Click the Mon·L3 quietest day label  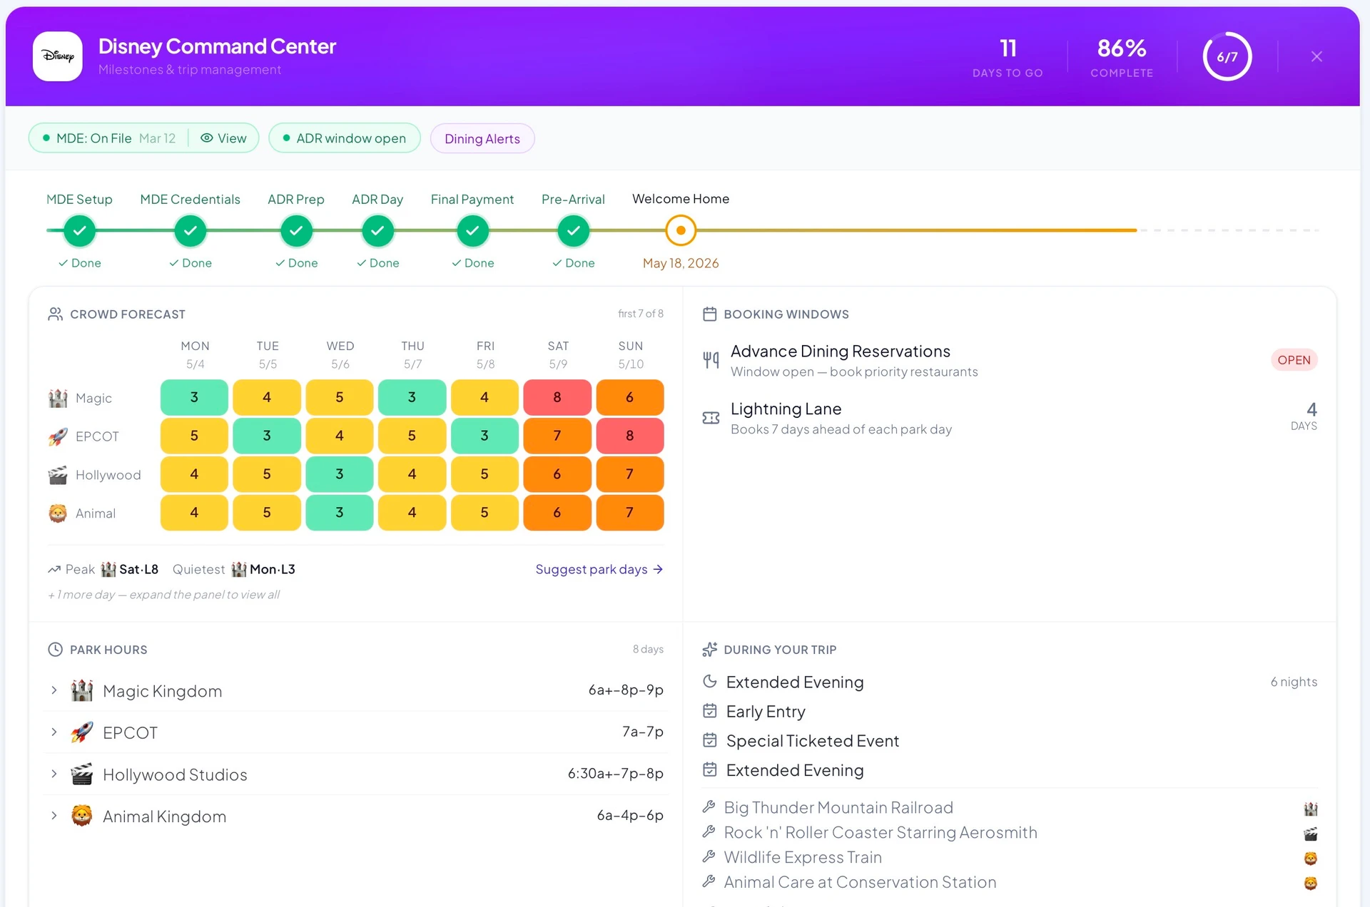[x=272, y=569]
